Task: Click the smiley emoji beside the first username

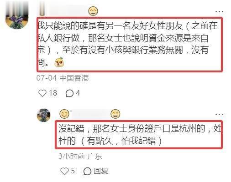Action: click(x=93, y=11)
